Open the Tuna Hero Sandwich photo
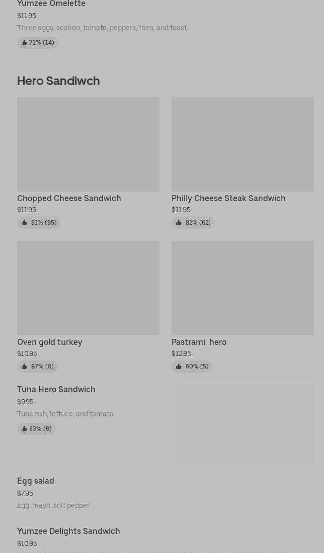Viewport: 324px width, 553px height. pos(245,424)
